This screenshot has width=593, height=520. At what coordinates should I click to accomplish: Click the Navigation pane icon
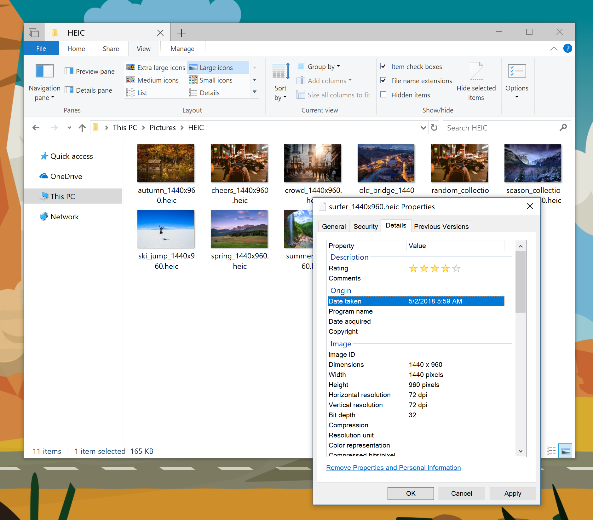(x=44, y=71)
